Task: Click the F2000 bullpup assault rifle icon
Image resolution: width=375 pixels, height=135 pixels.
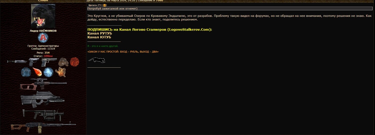Action: coord(42,99)
